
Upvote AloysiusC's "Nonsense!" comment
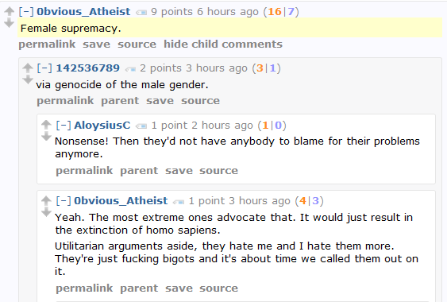pyautogui.click(x=46, y=125)
